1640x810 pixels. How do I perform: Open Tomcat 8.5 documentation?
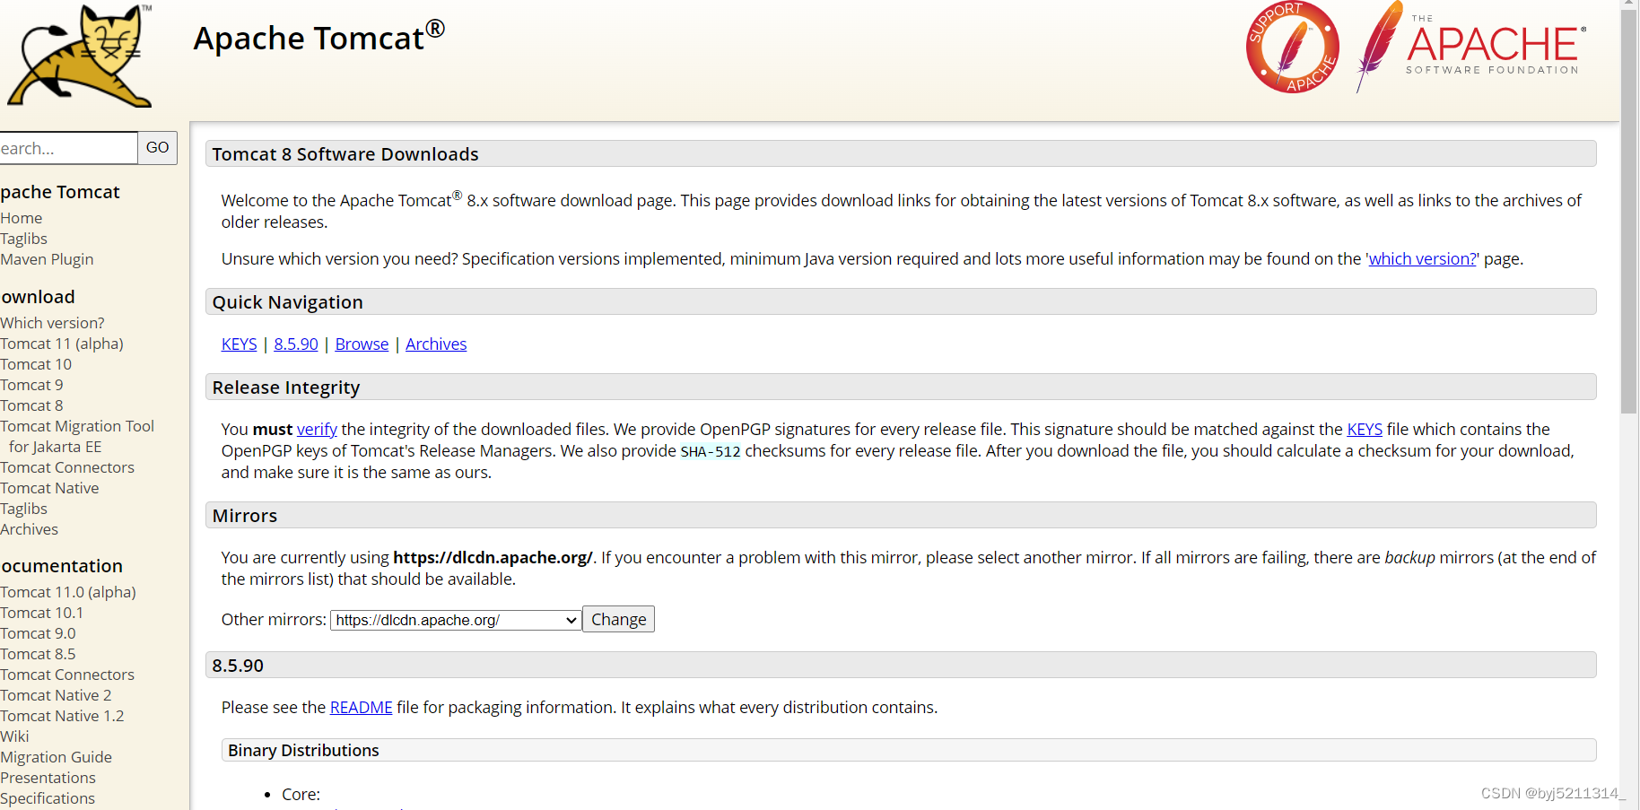point(38,654)
